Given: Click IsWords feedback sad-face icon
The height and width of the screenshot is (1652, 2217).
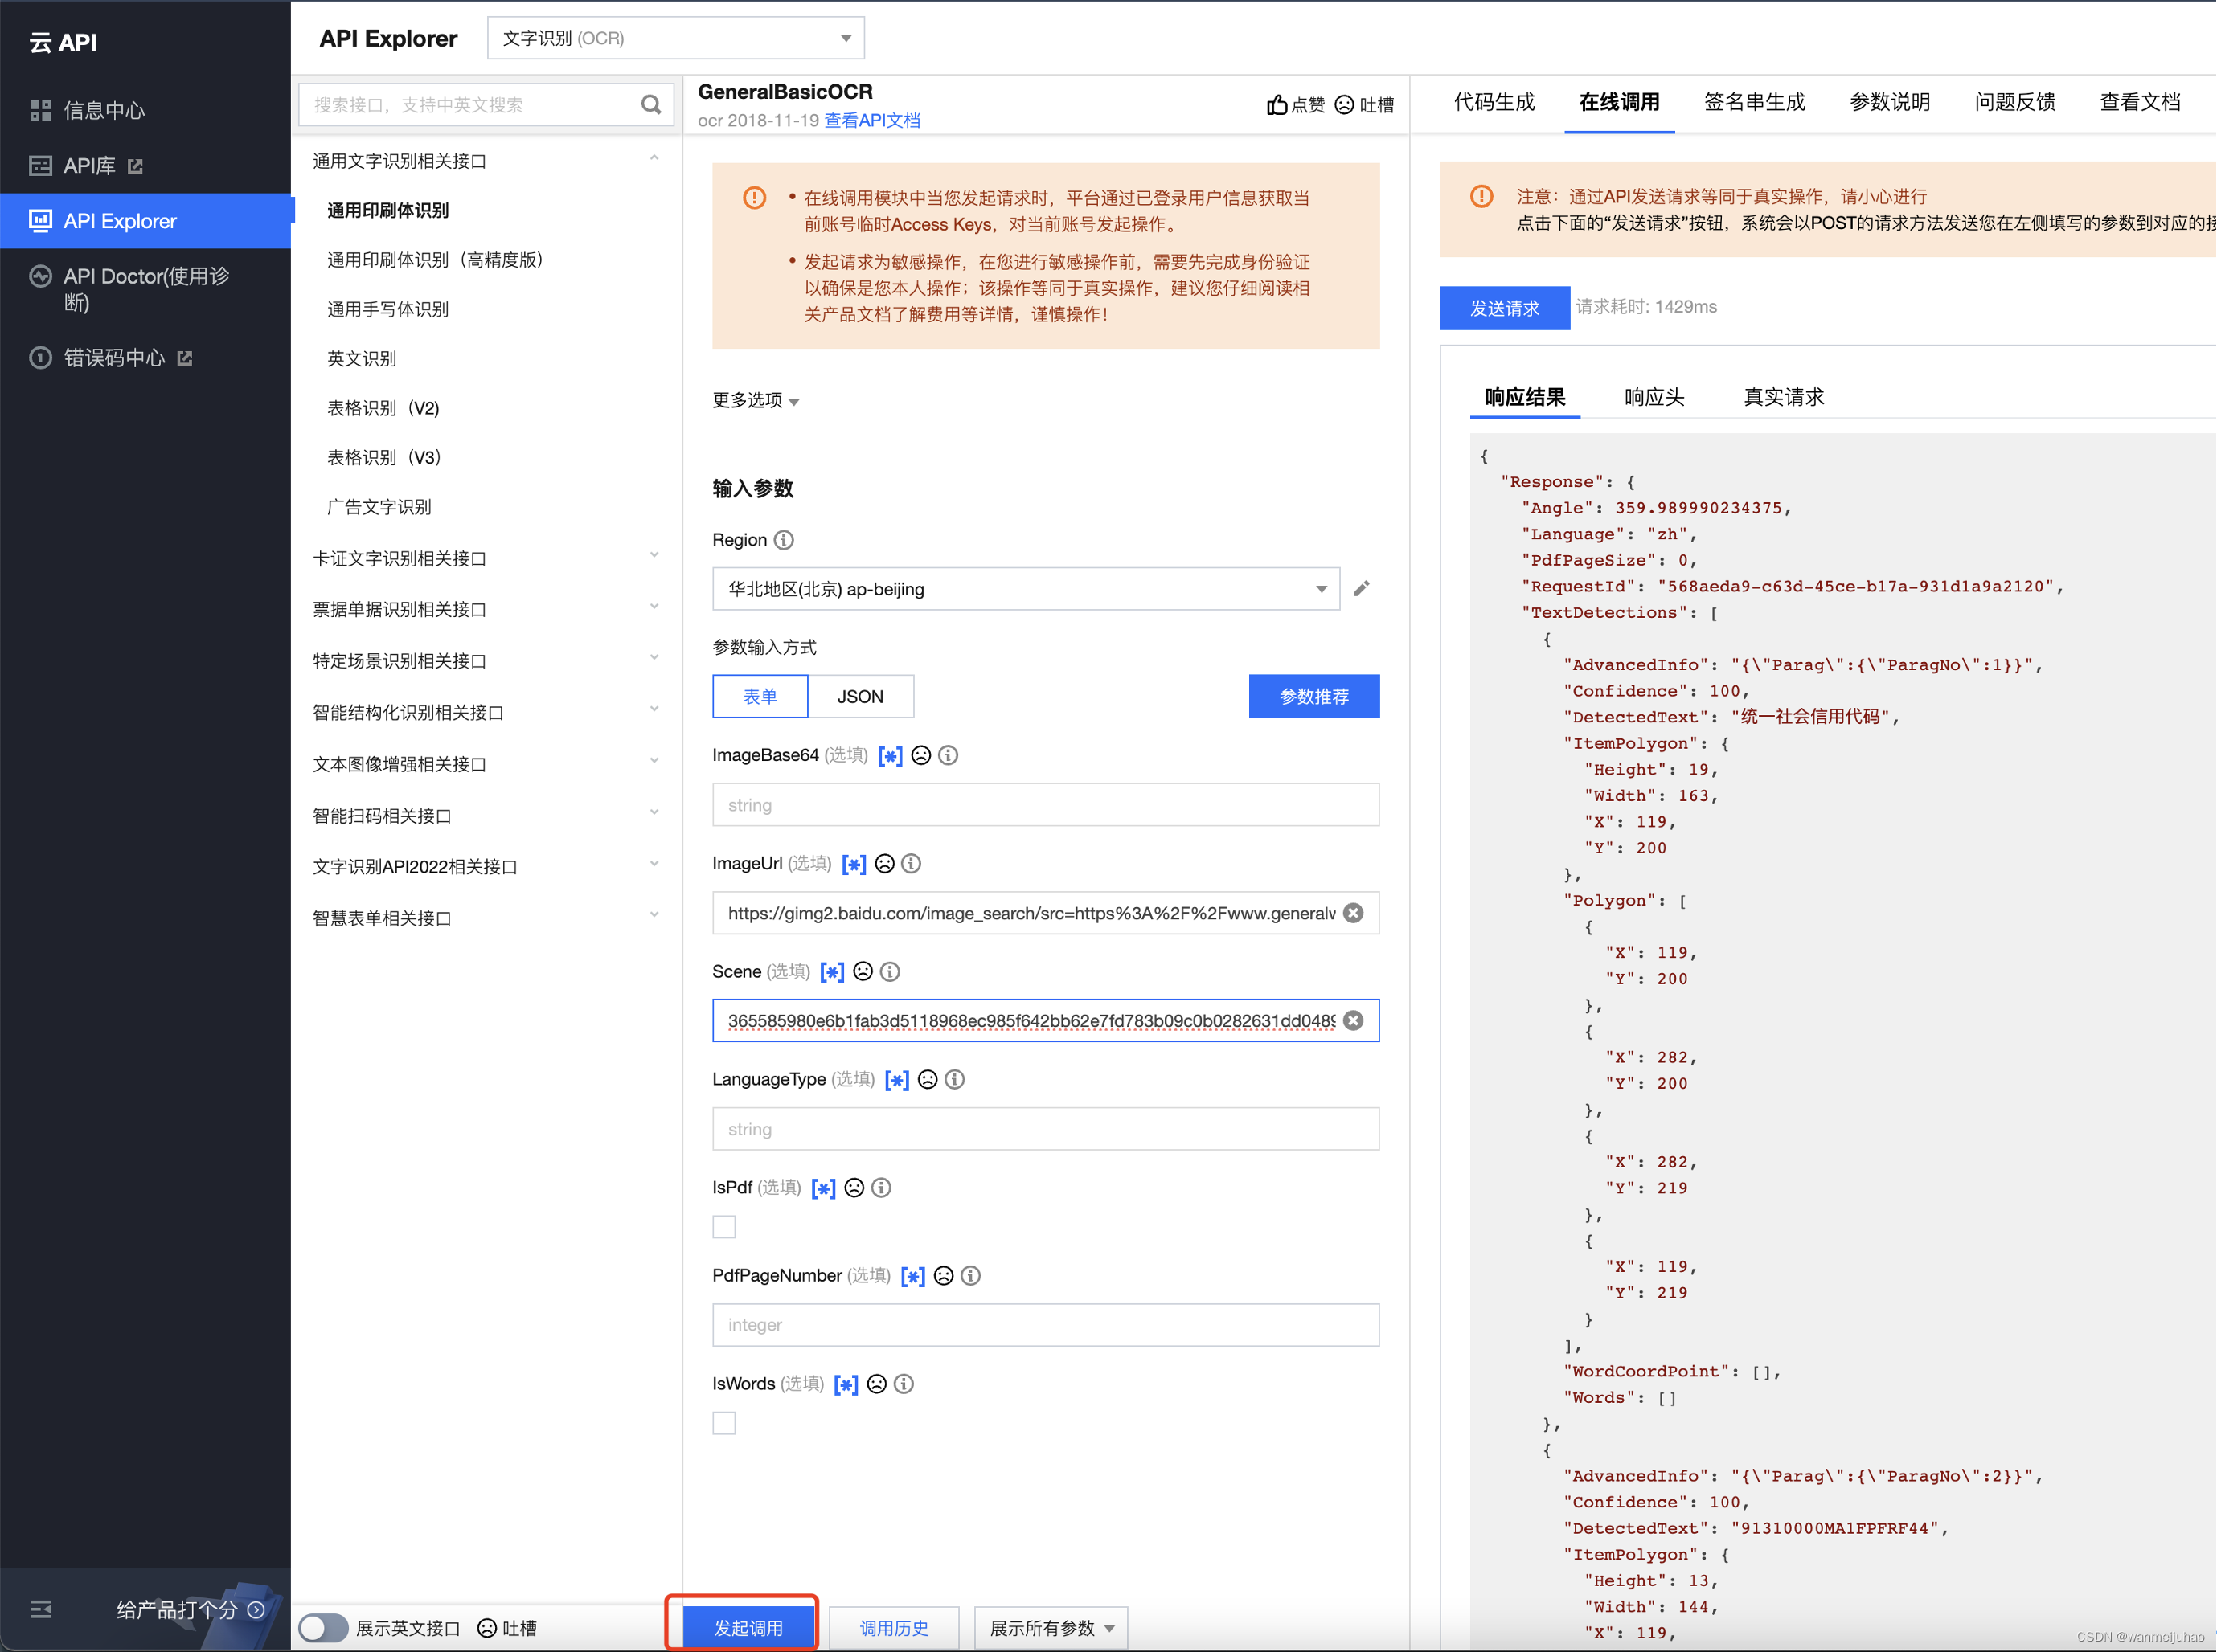Looking at the screenshot, I should coord(878,1385).
